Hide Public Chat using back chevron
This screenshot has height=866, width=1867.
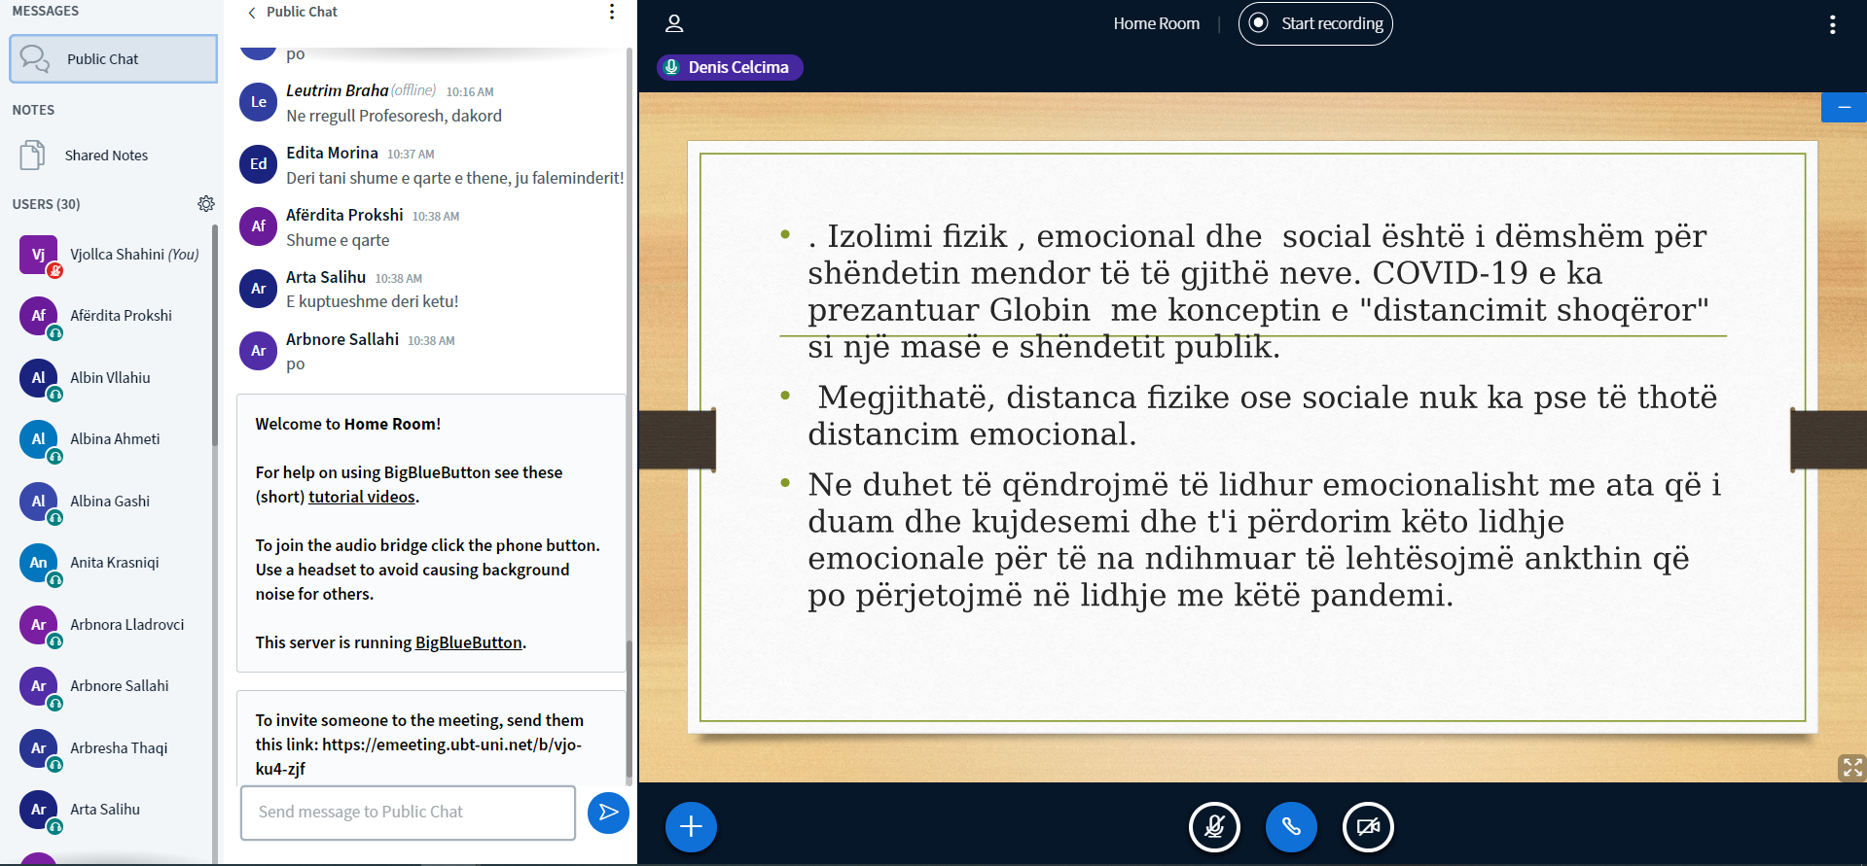253,13
